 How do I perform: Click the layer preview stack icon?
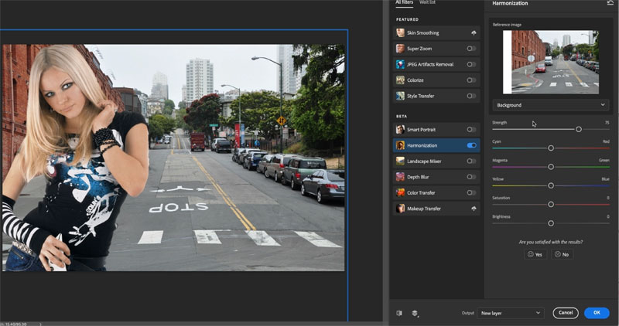coord(415,314)
